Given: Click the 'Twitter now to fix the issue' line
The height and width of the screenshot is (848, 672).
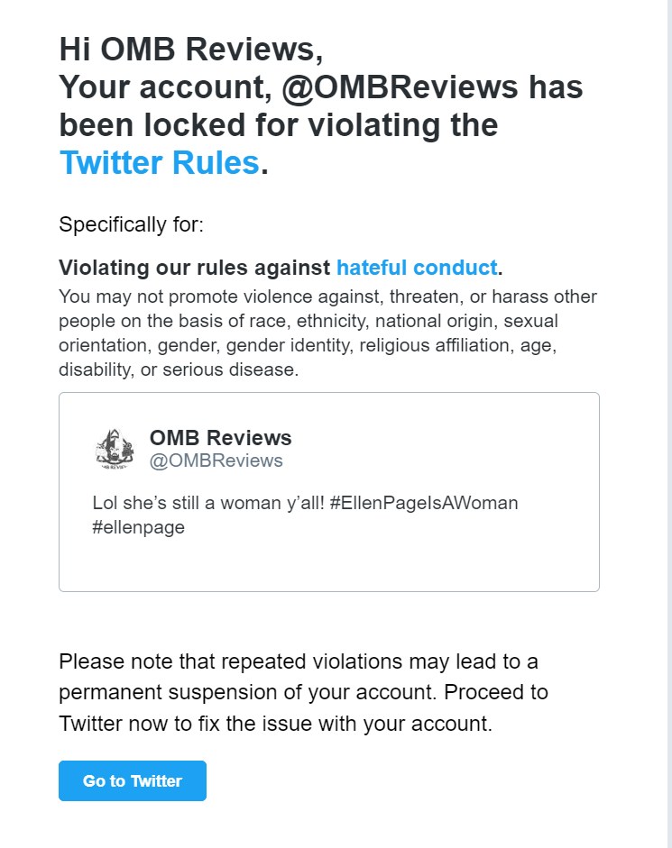Looking at the screenshot, I should [276, 724].
